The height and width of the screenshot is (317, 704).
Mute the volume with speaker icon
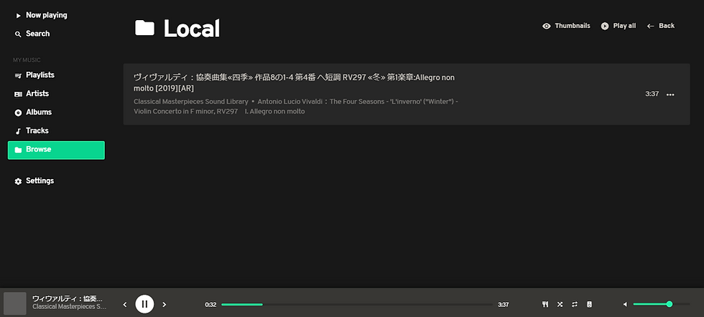click(x=625, y=305)
